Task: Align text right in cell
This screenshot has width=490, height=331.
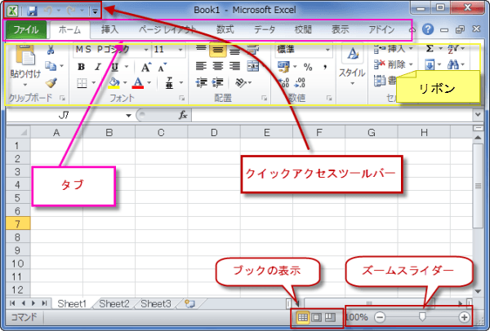Action: tap(234, 66)
